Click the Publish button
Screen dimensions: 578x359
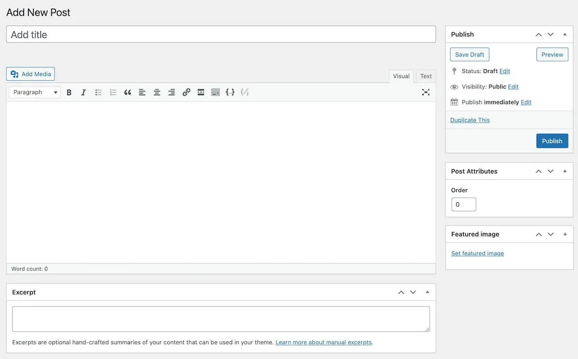pos(552,140)
